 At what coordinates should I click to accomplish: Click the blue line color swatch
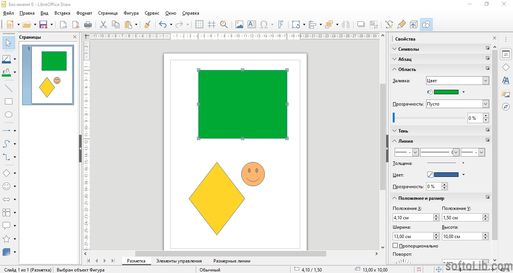446,175
